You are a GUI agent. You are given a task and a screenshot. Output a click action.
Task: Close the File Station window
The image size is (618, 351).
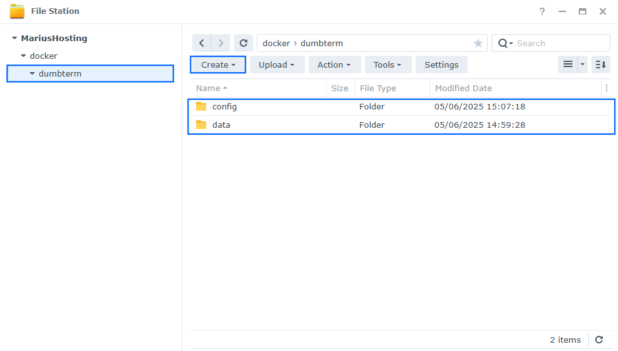[603, 11]
